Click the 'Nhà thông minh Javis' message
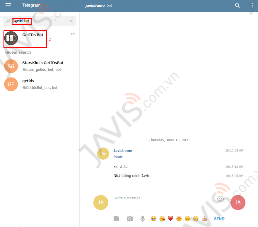 [131, 175]
